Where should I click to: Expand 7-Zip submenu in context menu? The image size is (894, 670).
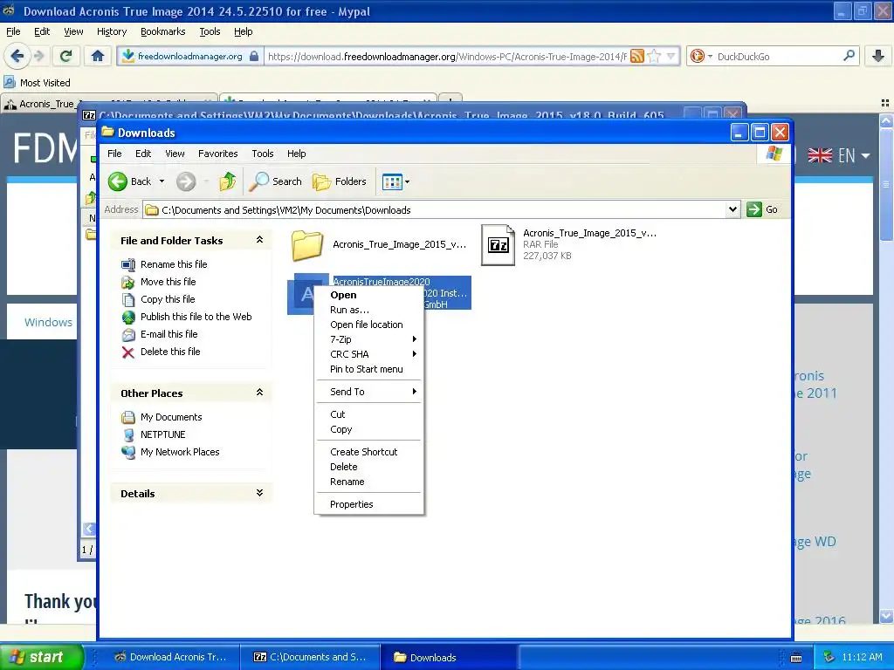368,339
